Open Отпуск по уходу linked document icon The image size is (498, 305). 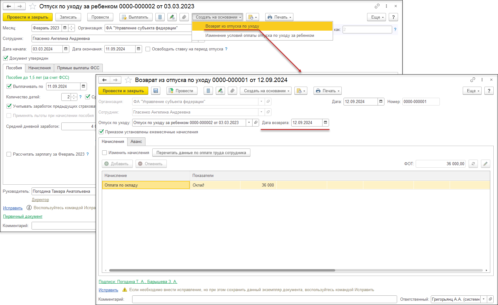pos(256,122)
